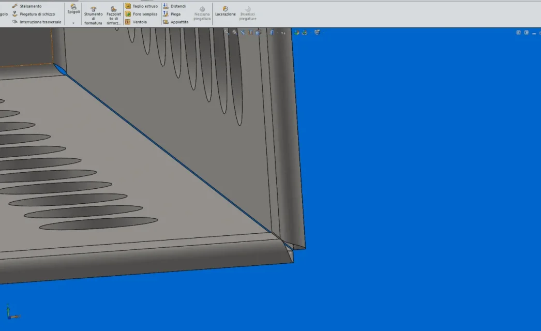Click Foro semplice hole tool
Image resolution: width=541 pixels, height=331 pixels.
click(x=141, y=14)
